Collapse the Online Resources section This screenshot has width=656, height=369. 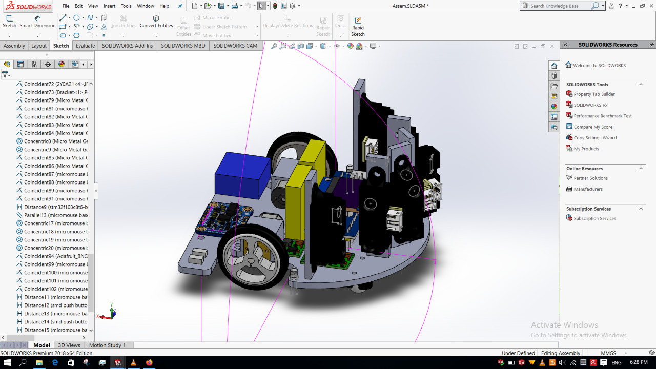point(641,169)
